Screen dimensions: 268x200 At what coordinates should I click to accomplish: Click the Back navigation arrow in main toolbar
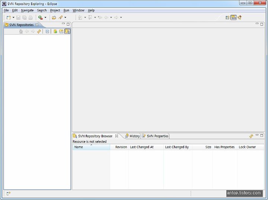(106, 17)
